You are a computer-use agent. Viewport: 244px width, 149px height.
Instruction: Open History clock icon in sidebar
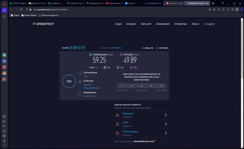pos(4,131)
